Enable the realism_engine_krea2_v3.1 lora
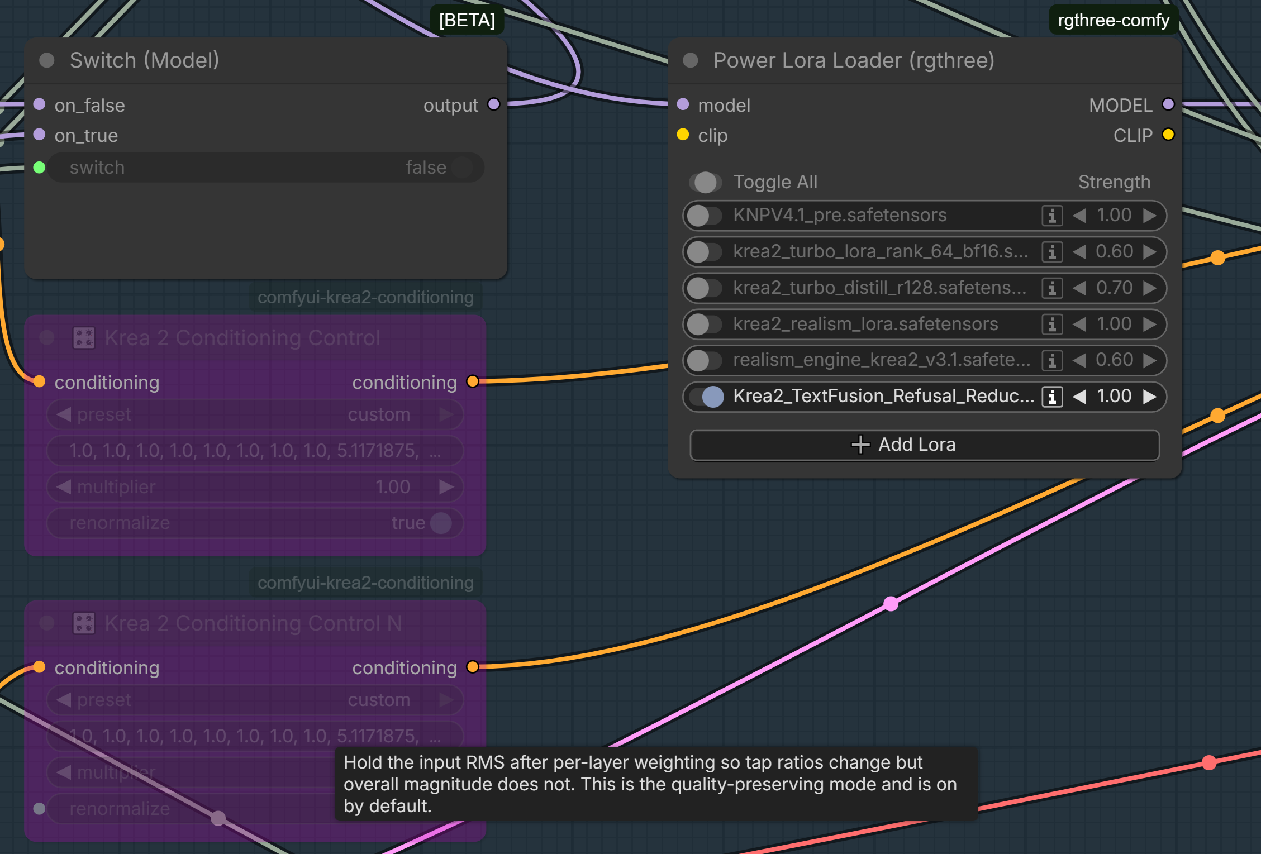The image size is (1261, 854). pos(705,360)
